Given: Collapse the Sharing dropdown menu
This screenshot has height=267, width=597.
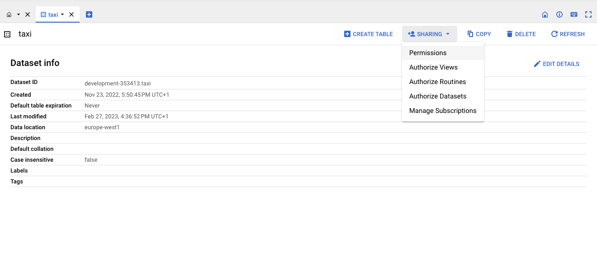Looking at the screenshot, I should (x=429, y=34).
